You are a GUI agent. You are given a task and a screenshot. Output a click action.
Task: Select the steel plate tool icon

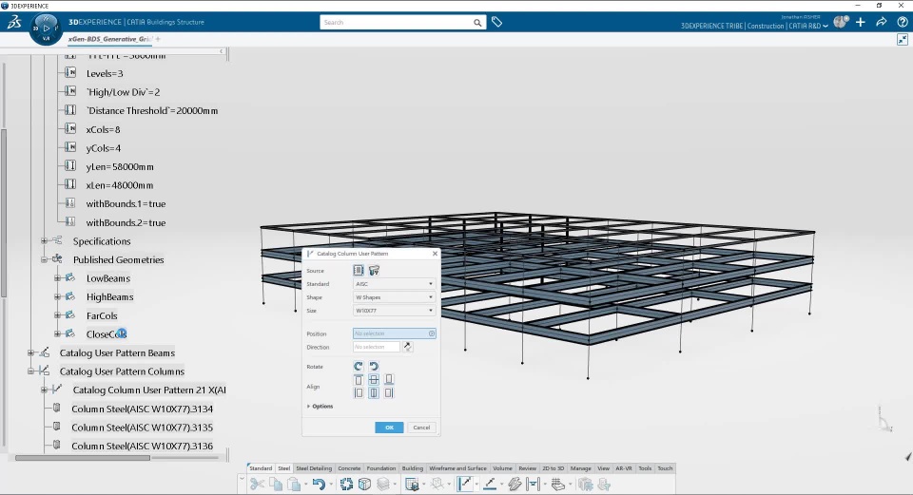click(x=515, y=484)
